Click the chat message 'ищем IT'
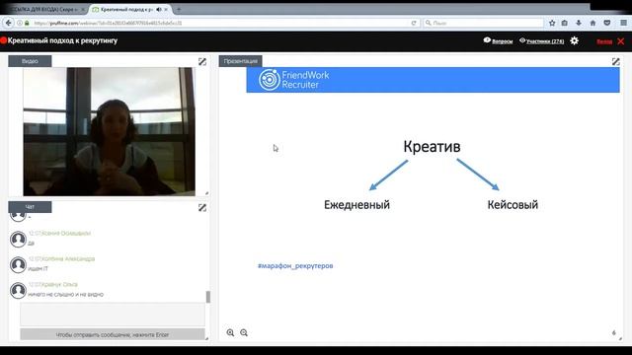 click(38, 269)
